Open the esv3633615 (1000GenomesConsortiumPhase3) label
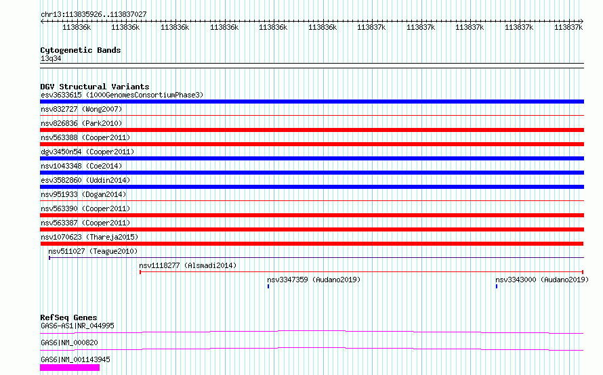The width and height of the screenshot is (603, 375). coord(122,95)
